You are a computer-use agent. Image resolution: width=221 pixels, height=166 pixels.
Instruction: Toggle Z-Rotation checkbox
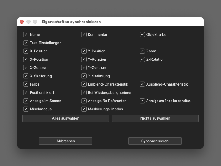[x=142, y=59]
